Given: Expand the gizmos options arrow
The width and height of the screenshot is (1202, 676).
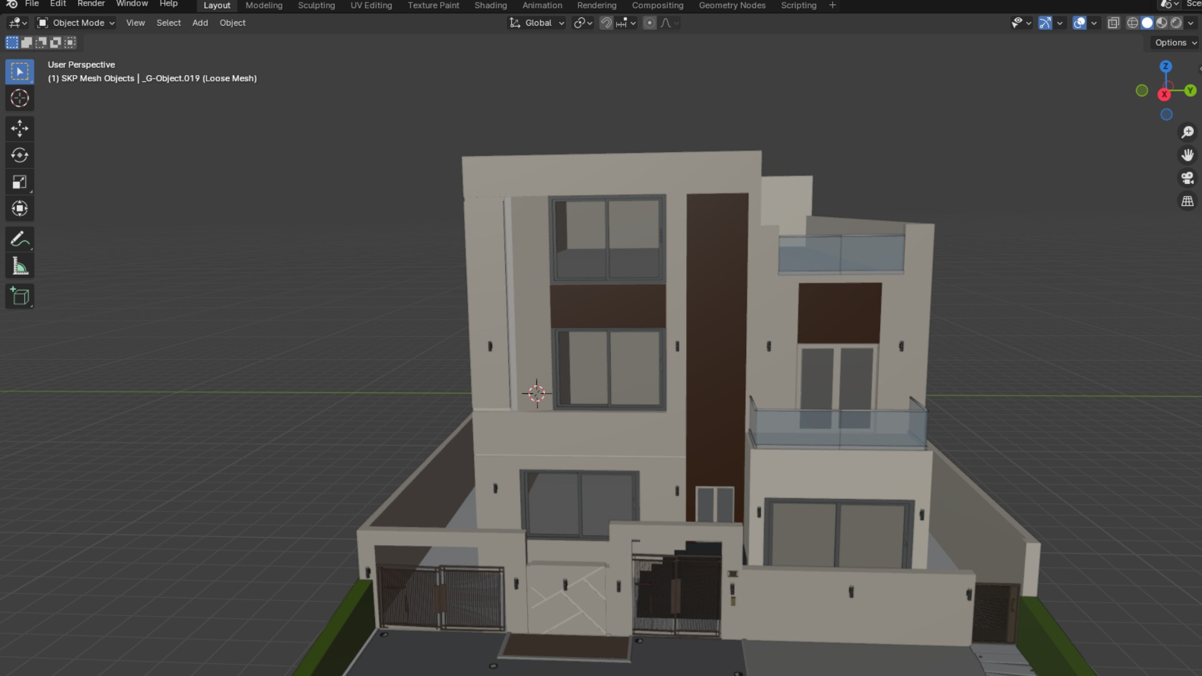Looking at the screenshot, I should point(1060,23).
